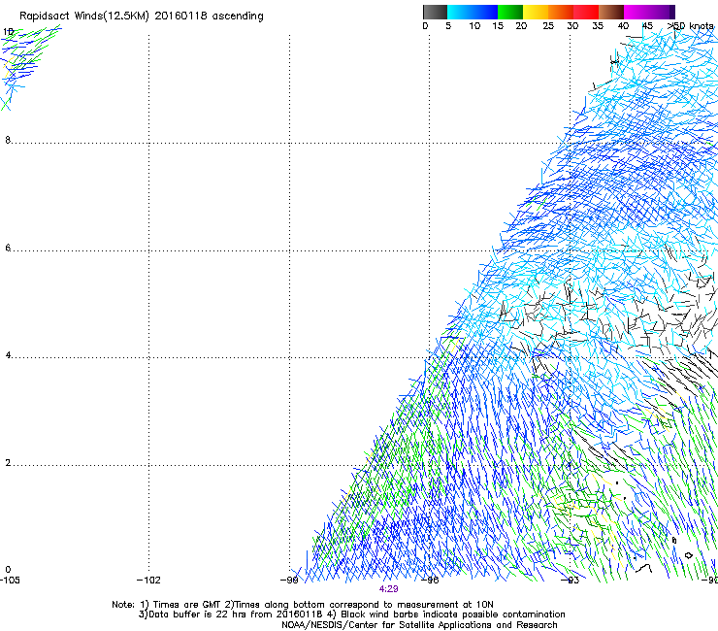
Task: Click the '15' value under the color scale
Action: [498, 26]
